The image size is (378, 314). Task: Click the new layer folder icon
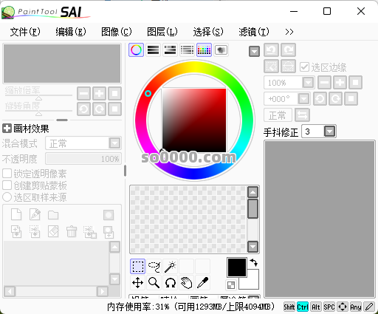53,215
